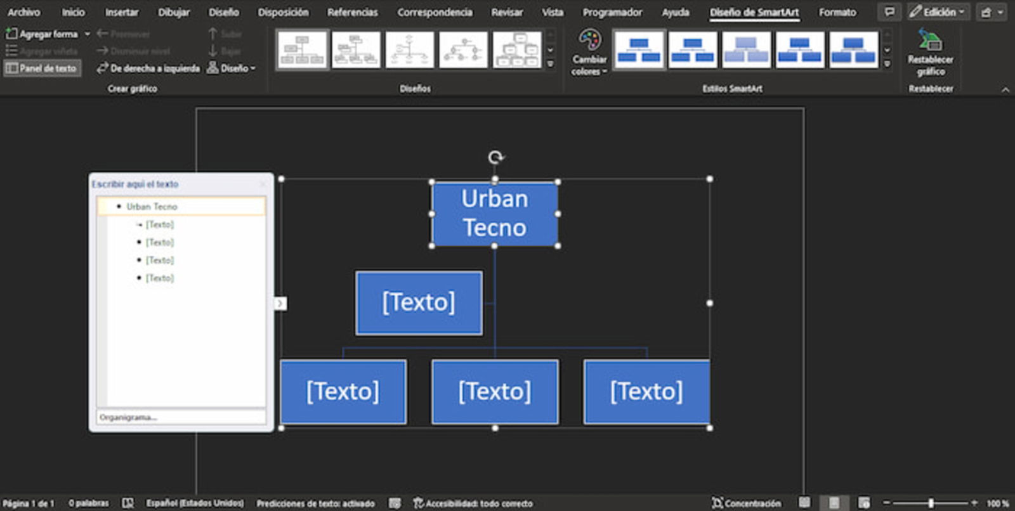Image resolution: width=1015 pixels, height=511 pixels.
Task: Collapse text pane using the side arrow tab
Action: click(280, 304)
